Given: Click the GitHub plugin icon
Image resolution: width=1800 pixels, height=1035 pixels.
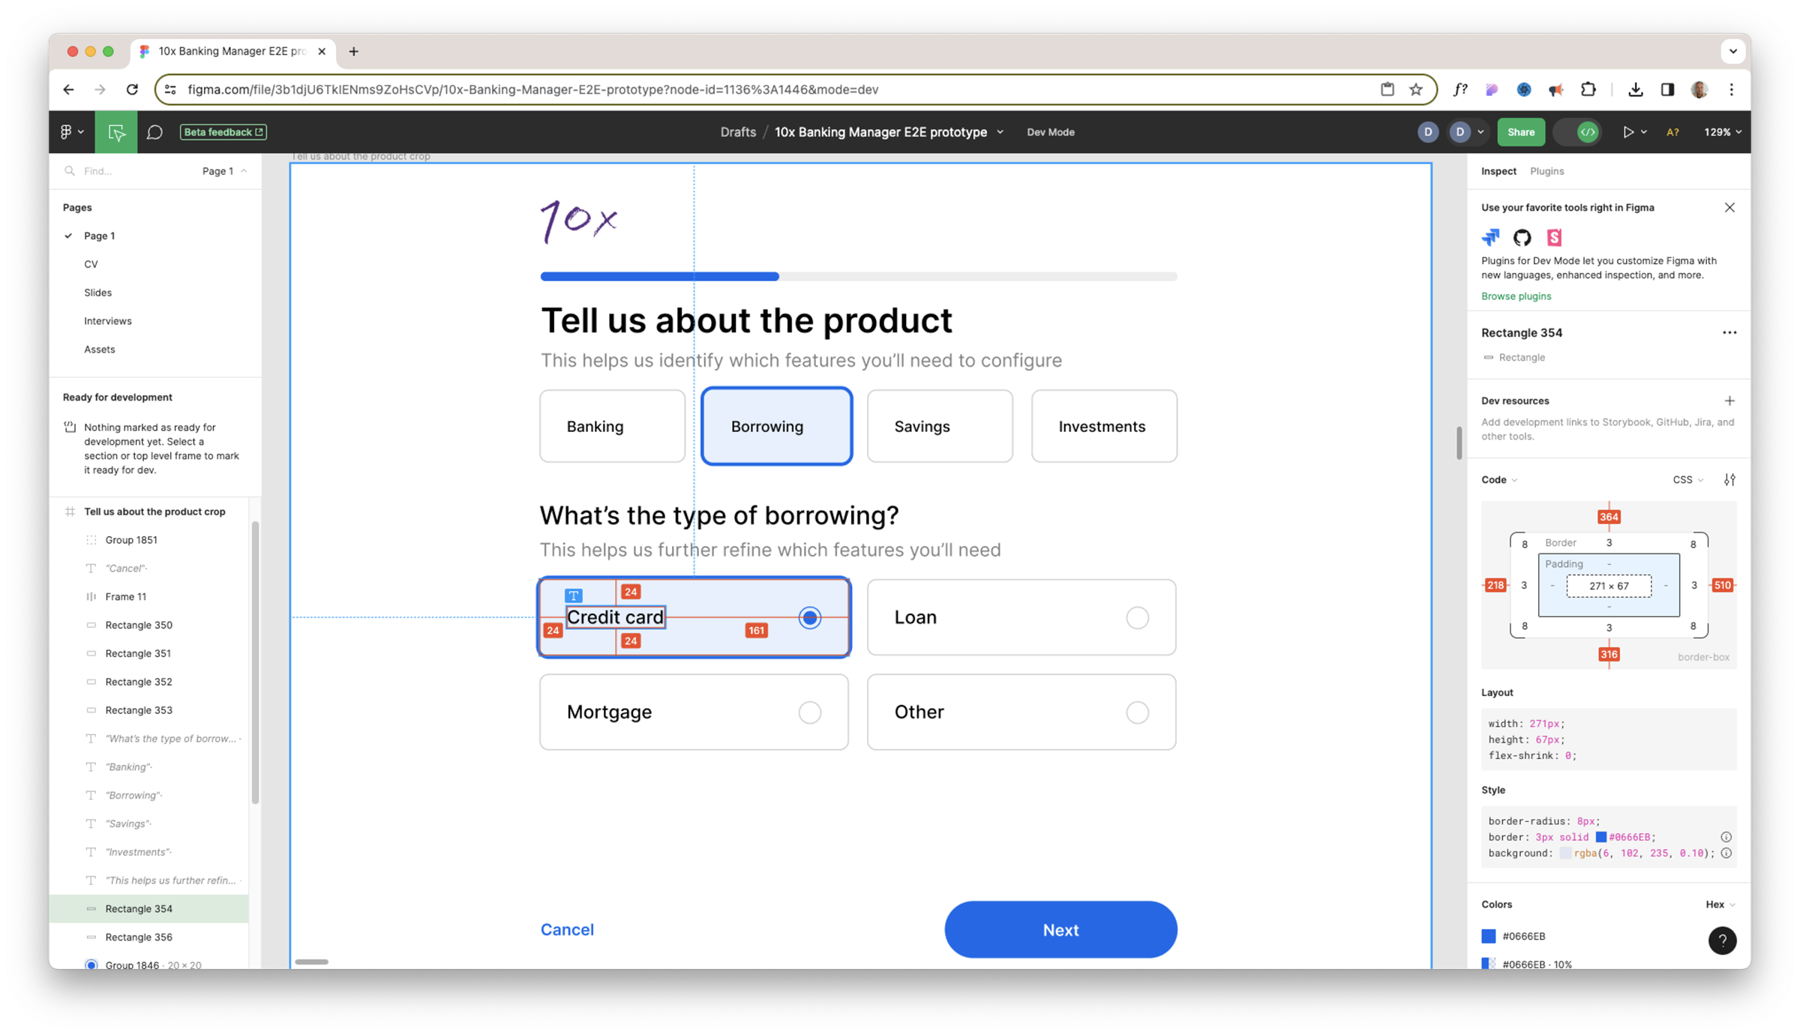Looking at the screenshot, I should pyautogui.click(x=1522, y=238).
